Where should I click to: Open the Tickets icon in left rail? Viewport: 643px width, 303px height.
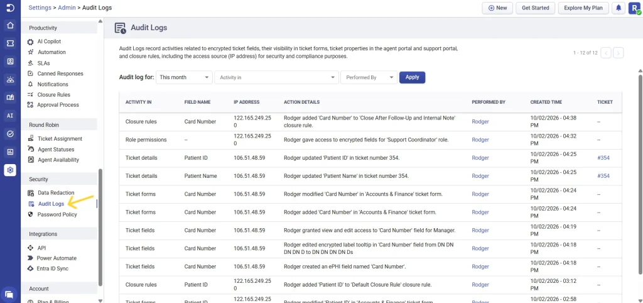click(10, 43)
